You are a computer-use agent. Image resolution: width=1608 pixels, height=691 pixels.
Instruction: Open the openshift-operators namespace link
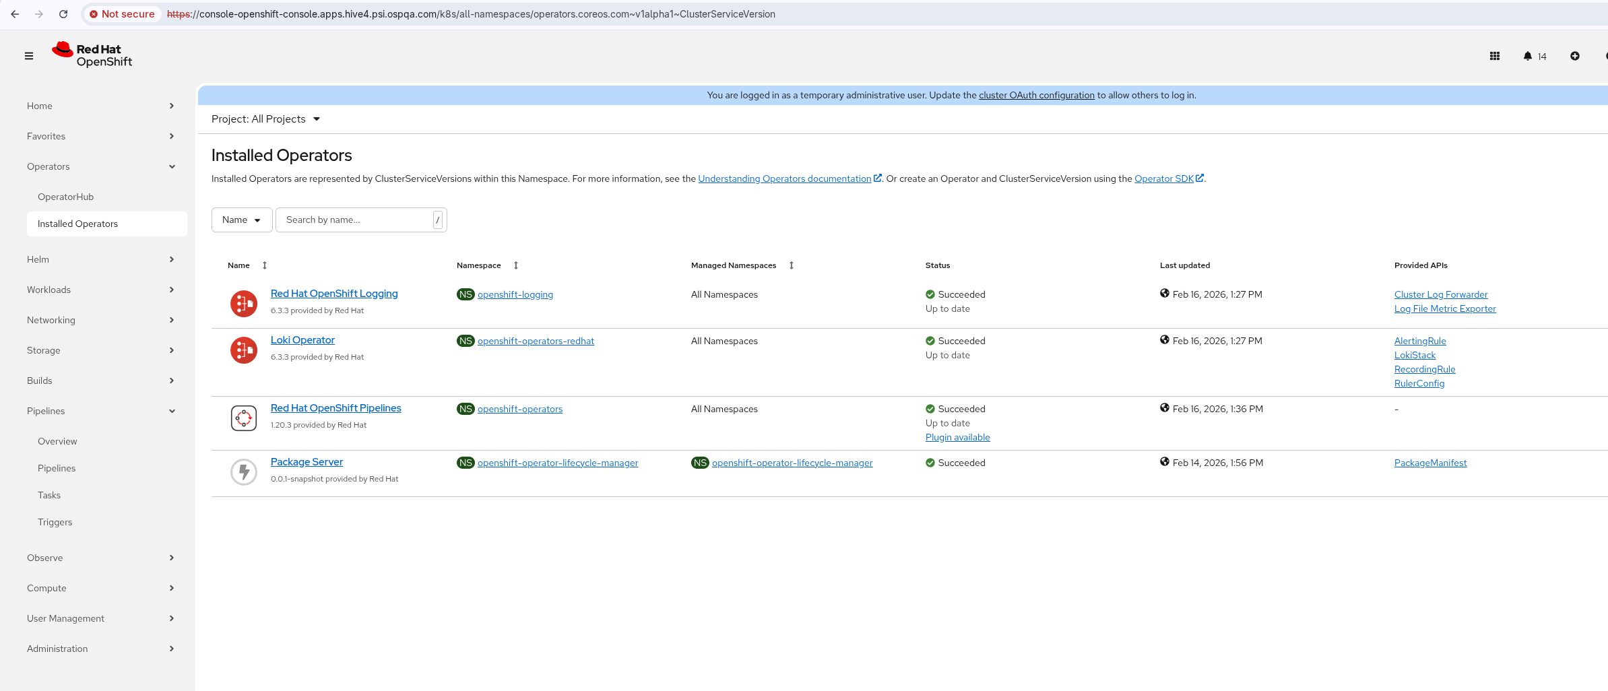point(520,409)
